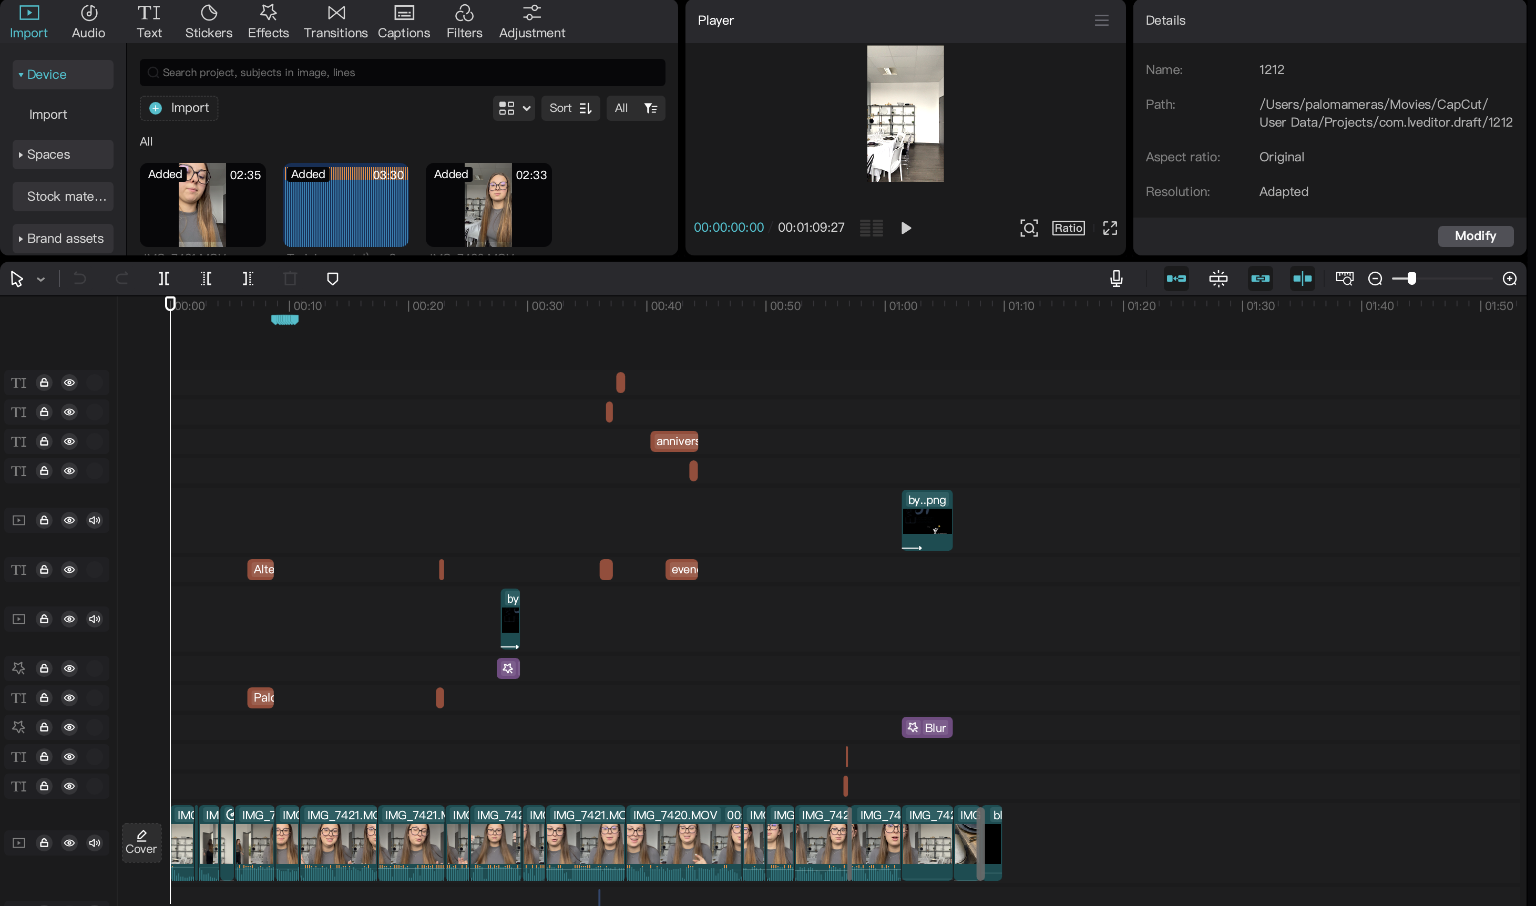1536x906 pixels.
Task: Expand Brand assets in sidebar
Action: click(65, 238)
